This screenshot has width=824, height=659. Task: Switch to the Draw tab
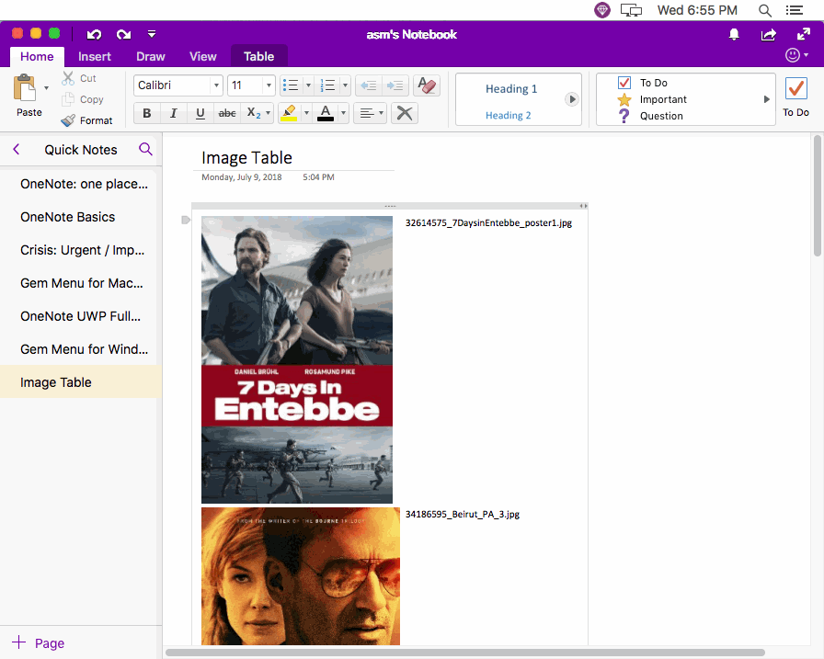(x=150, y=56)
